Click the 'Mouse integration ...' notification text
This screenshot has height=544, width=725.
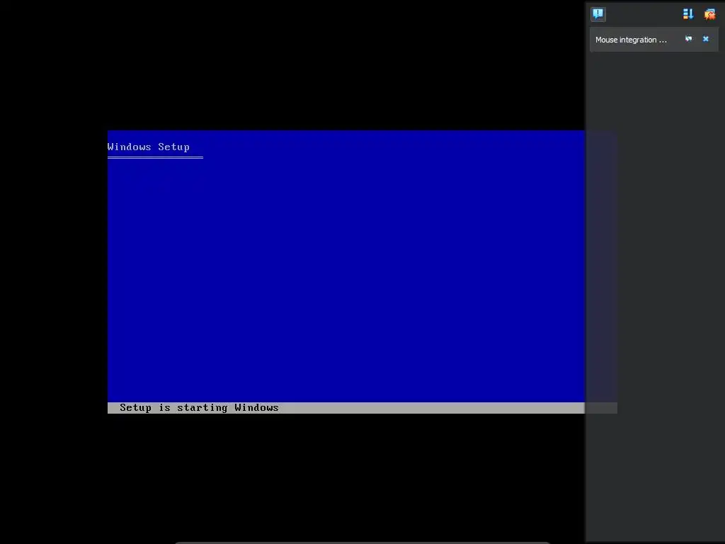coord(631,40)
